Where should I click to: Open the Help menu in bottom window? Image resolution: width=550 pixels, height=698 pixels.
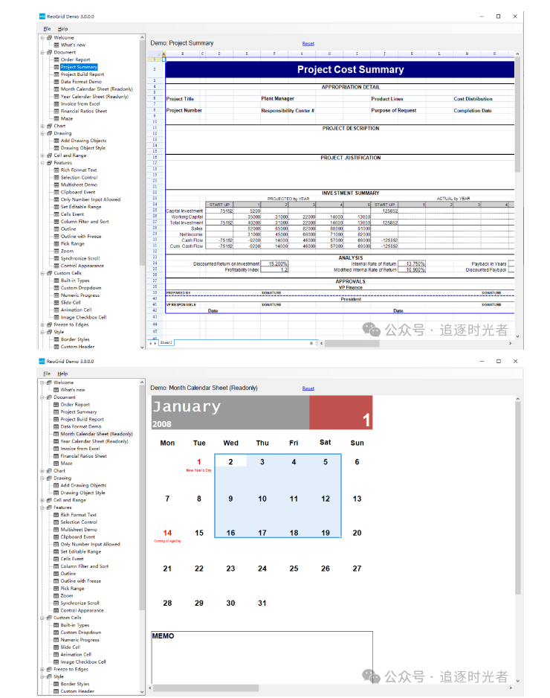(x=62, y=374)
